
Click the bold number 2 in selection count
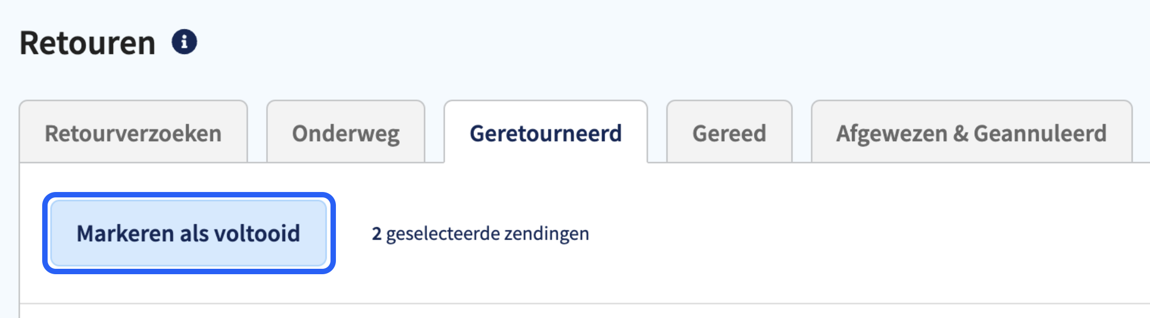click(376, 234)
